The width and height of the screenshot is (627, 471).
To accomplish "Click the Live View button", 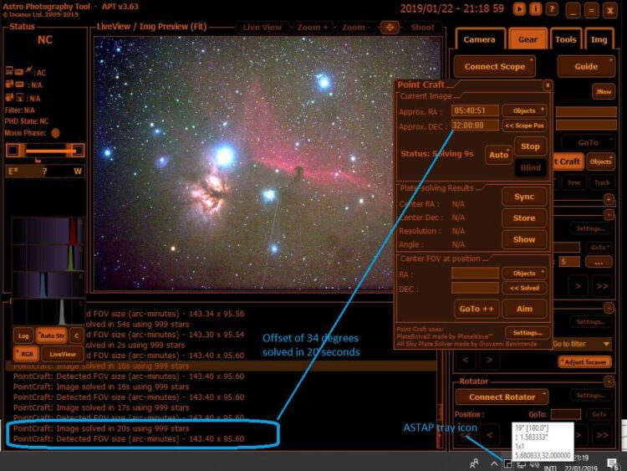I will [x=263, y=28].
